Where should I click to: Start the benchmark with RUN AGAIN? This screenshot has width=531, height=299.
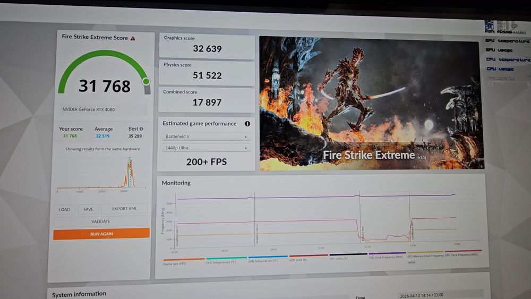coord(101,234)
